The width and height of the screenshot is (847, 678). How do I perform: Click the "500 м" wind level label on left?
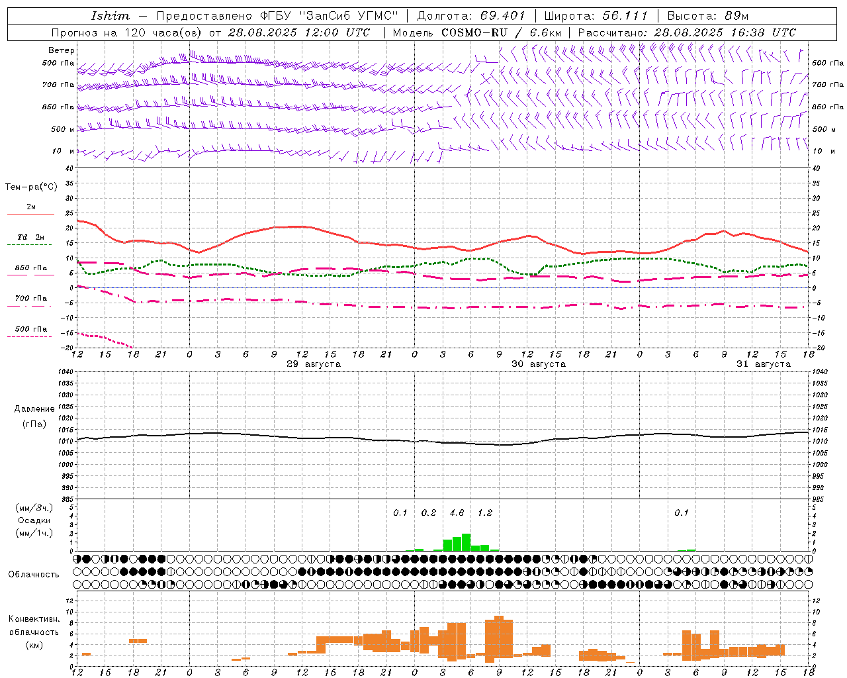pyautogui.click(x=63, y=130)
